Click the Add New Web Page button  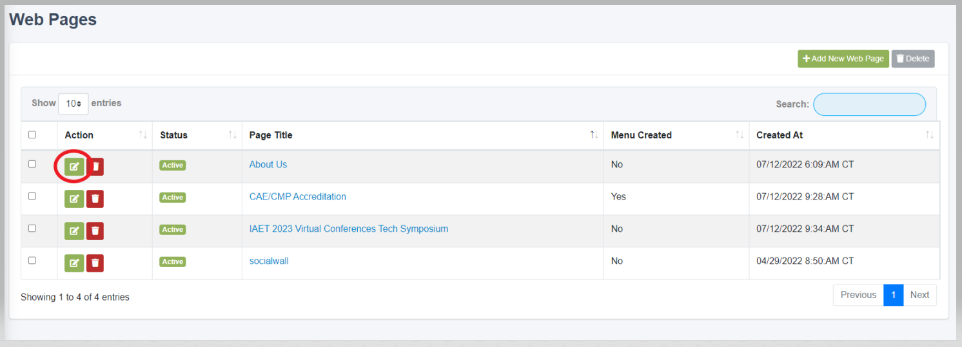point(843,59)
